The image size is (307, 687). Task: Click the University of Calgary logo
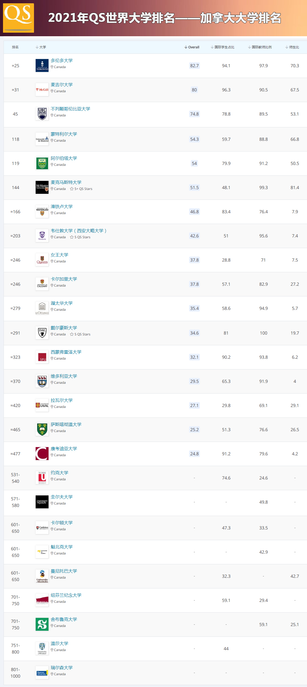(x=42, y=284)
